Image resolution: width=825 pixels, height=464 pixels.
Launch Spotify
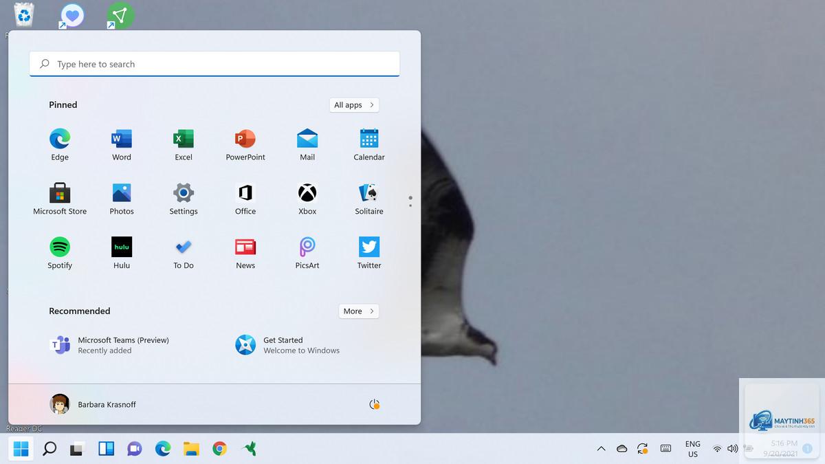(60, 254)
